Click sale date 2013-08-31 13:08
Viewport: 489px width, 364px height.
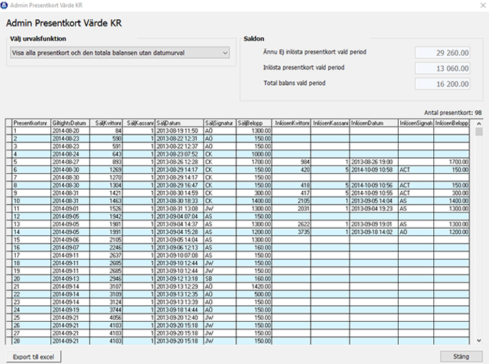click(x=180, y=209)
